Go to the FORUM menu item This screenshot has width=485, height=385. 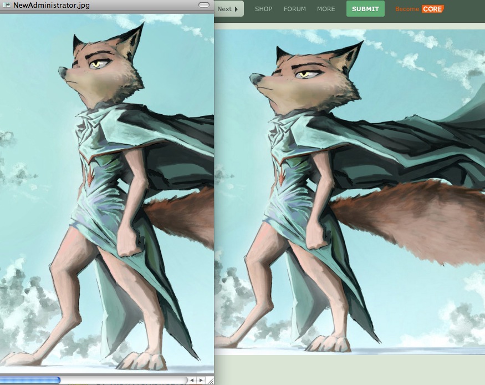294,9
